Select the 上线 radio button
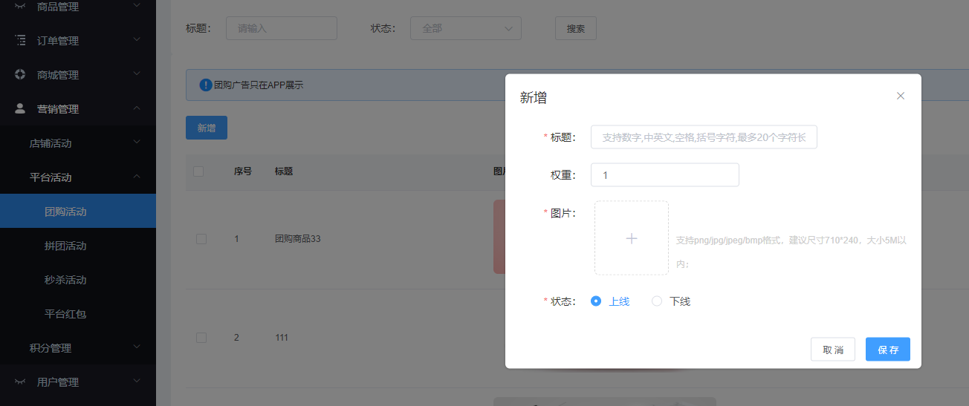The image size is (969, 406). pyautogui.click(x=596, y=301)
